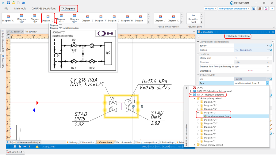Choose Diagram "E" in the ribbon
Viewport: 276px width, 155px height.
point(87,18)
